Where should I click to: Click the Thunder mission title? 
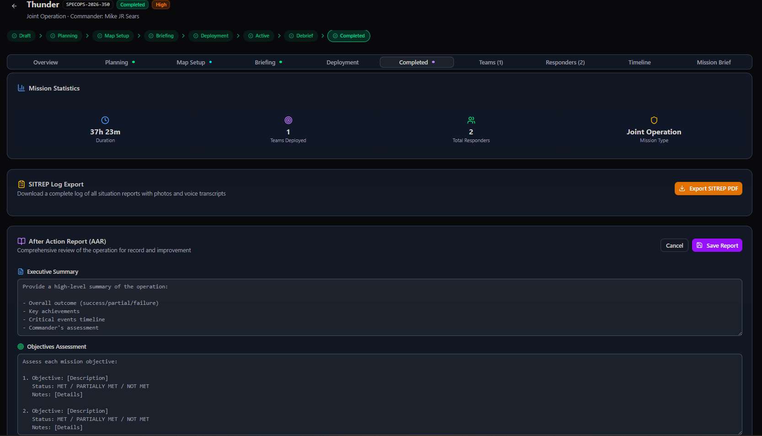pos(43,5)
